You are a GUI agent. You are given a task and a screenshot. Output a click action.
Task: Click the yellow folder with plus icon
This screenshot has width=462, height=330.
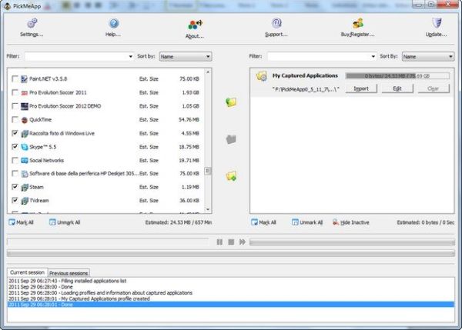click(x=231, y=176)
